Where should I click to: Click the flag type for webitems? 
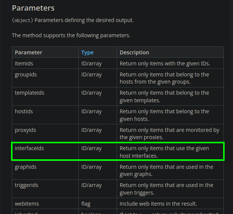86,204
